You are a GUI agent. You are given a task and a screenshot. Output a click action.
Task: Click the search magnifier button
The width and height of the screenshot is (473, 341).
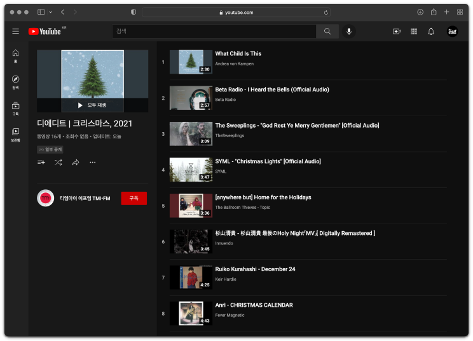[327, 31]
